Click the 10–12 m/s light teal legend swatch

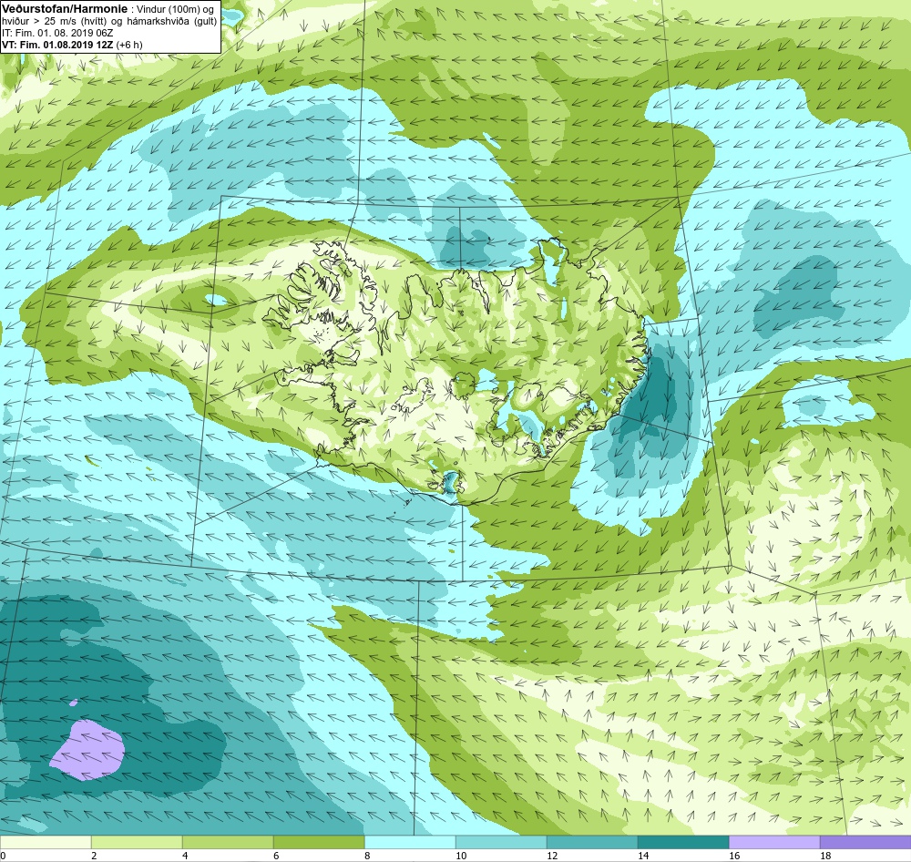(501, 842)
